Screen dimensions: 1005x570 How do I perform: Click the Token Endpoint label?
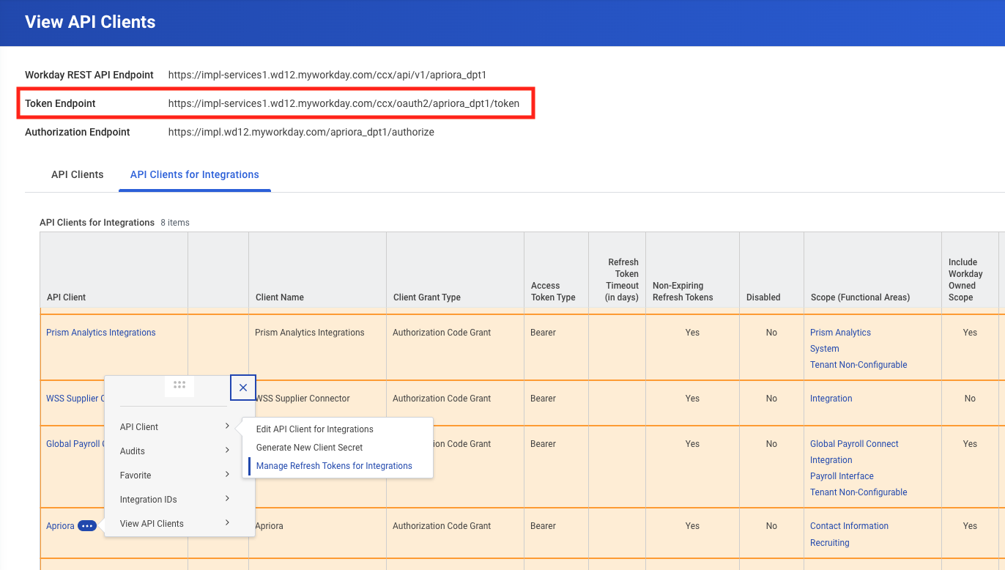click(60, 103)
